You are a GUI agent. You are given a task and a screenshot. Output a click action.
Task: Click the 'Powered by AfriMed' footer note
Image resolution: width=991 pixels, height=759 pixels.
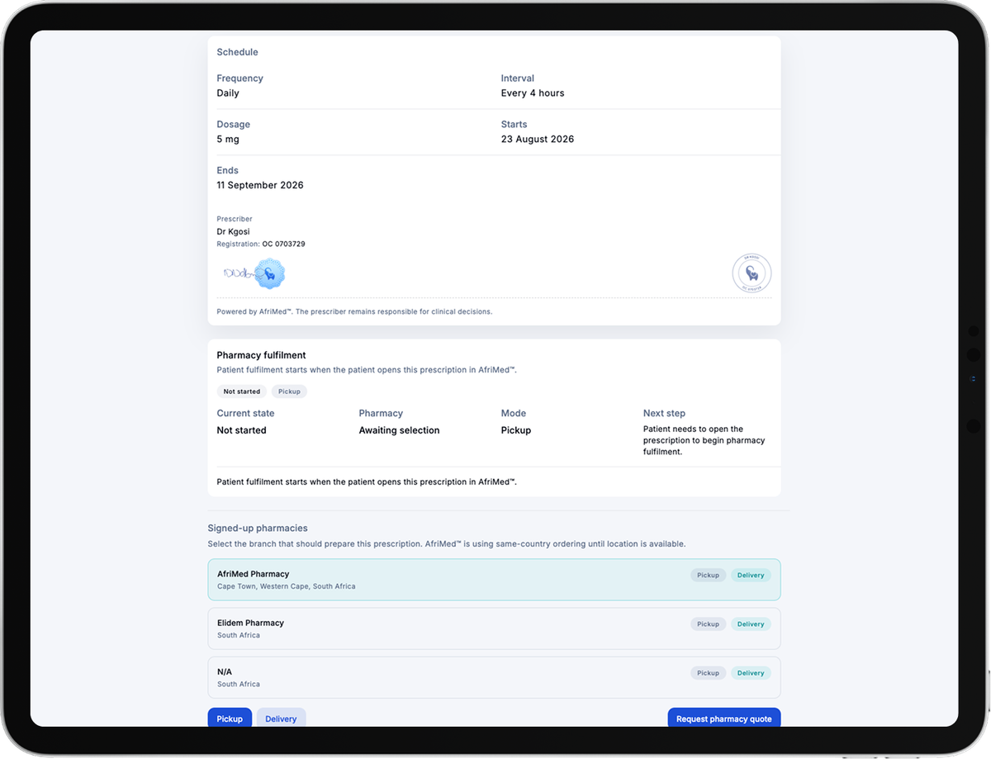coord(354,312)
